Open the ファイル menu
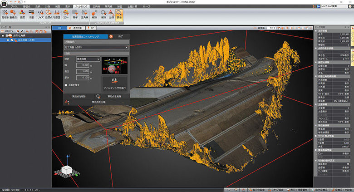This screenshot has height=192, width=354. 14,6
